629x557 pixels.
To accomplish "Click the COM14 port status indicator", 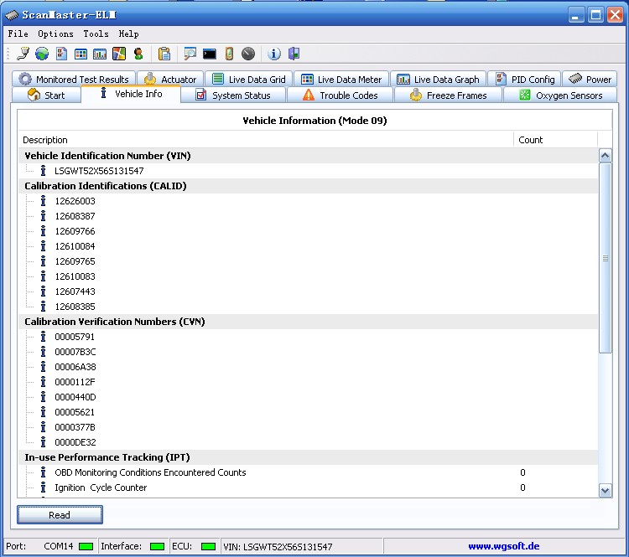I will (x=86, y=547).
